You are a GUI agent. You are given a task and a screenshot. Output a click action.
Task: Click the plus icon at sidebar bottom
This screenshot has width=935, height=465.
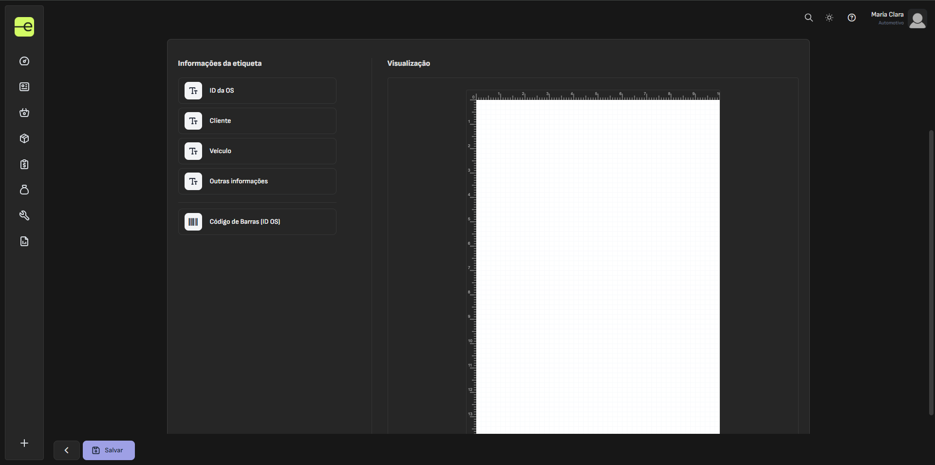pyautogui.click(x=24, y=443)
